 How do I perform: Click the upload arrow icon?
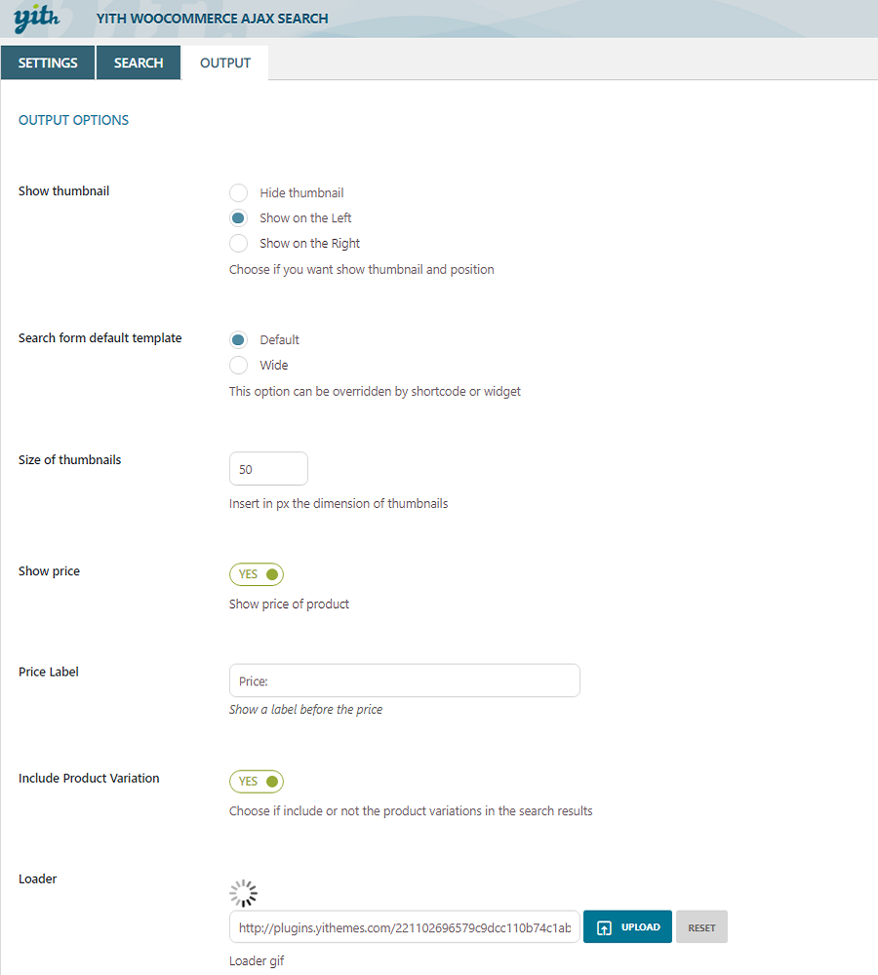[x=604, y=927]
